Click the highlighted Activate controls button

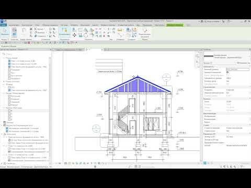pyautogui.click(x=64, y=32)
